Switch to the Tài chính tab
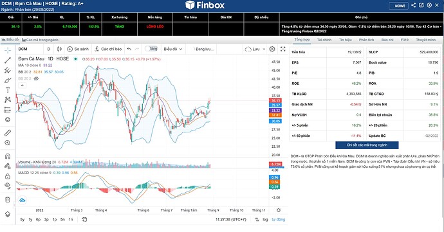Viewport: 444px width, 232px height. pyautogui.click(x=324, y=40)
